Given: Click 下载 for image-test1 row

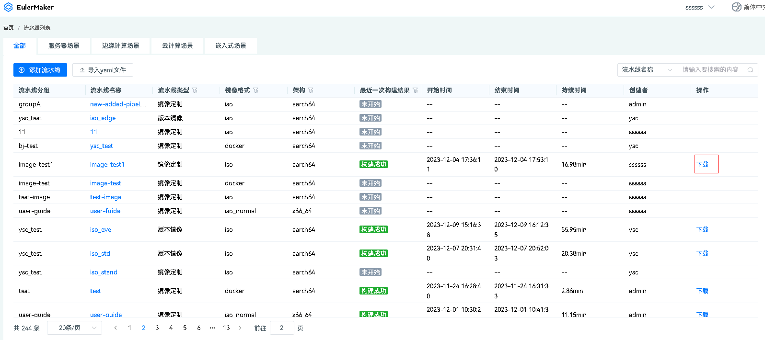Looking at the screenshot, I should [x=702, y=164].
